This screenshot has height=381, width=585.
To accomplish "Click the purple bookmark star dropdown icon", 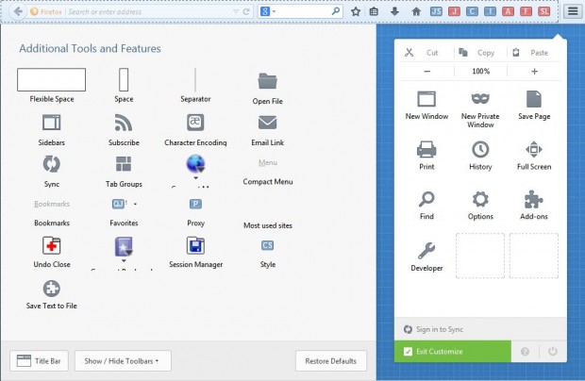I will click(124, 246).
